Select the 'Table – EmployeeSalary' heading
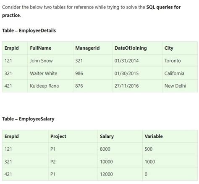This screenshot has height=184, width=199. (28, 119)
